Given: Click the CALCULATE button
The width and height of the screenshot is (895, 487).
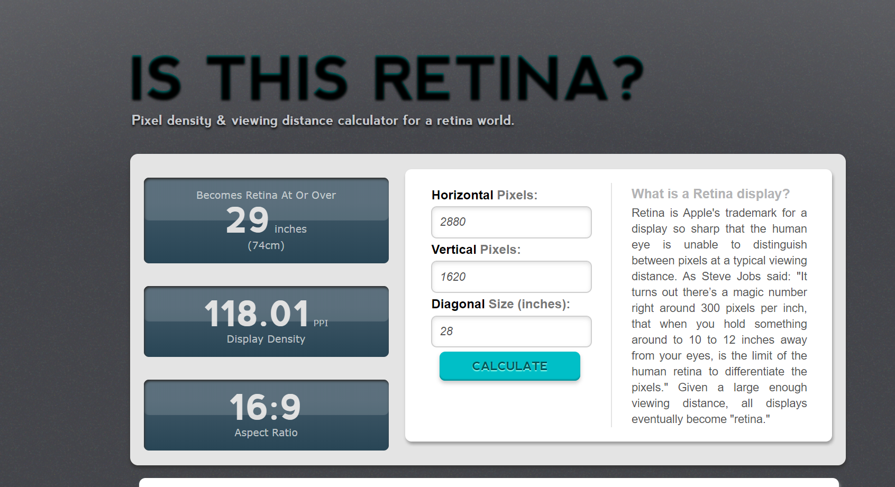Looking at the screenshot, I should coord(510,366).
